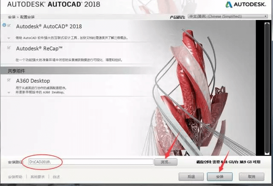Expand the AutoCAD 2018 configuration arrow
This screenshot has width=273, height=186.
pos(9,38)
